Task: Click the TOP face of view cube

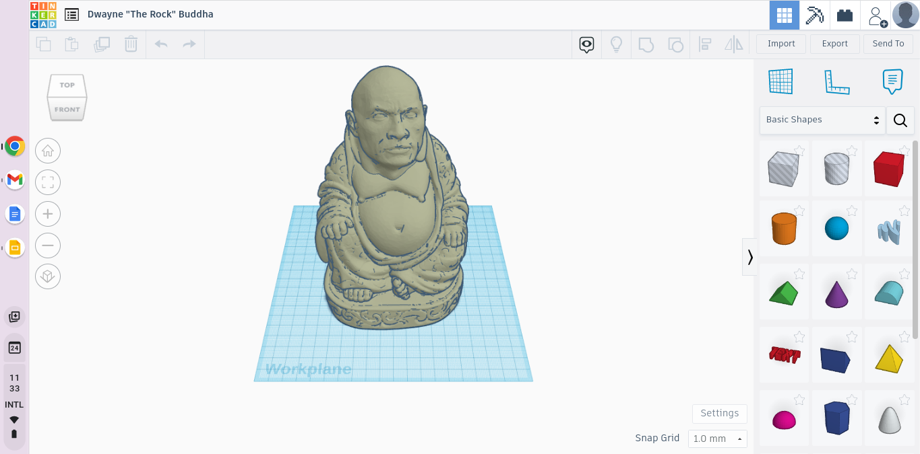Action: tap(67, 85)
